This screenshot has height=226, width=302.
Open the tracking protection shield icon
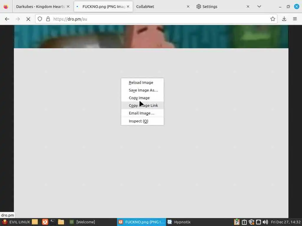40,19
